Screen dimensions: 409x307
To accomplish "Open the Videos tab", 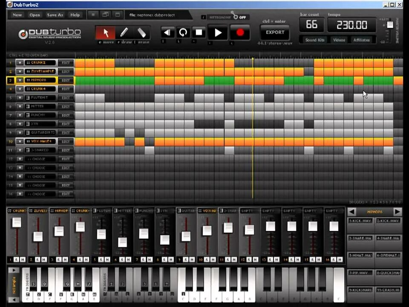I will point(339,40).
